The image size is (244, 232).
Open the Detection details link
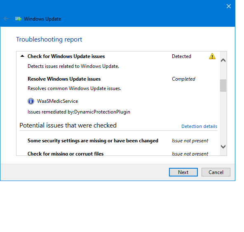[199, 126]
